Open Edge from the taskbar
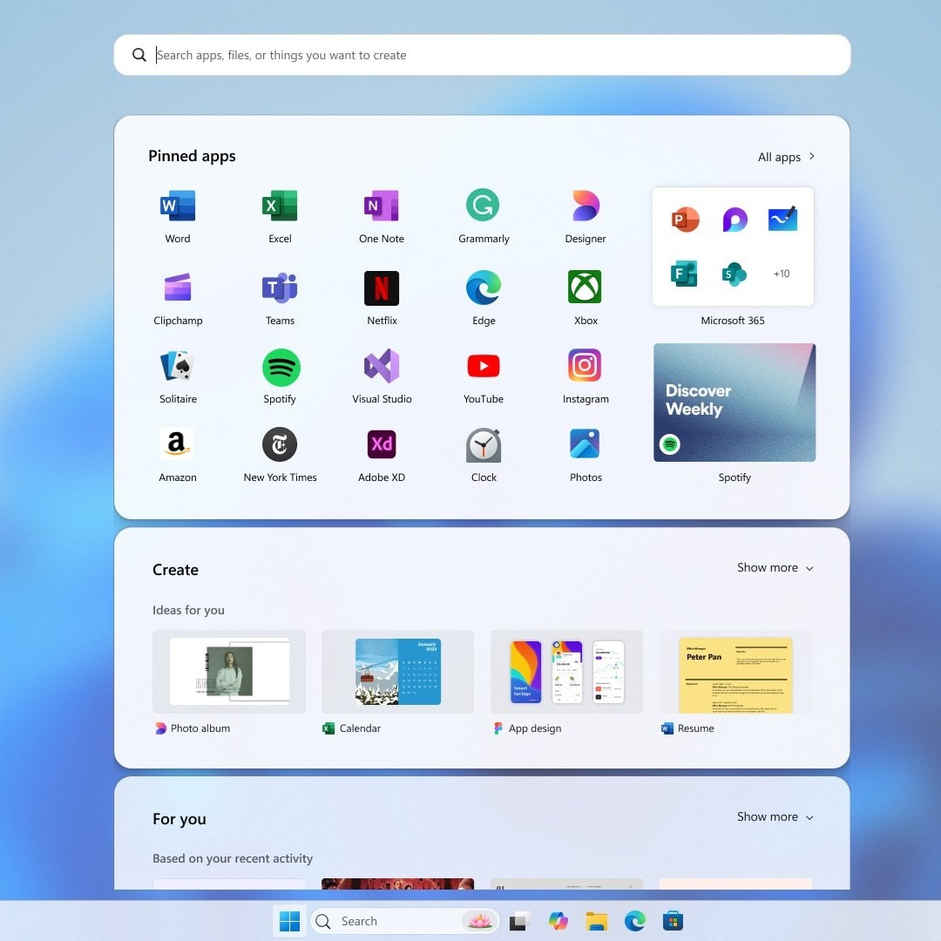 click(x=635, y=921)
